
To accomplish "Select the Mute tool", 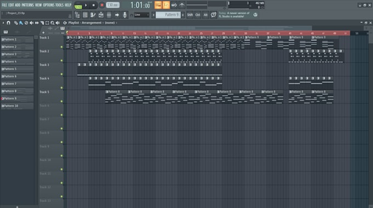I will (x=31, y=23).
